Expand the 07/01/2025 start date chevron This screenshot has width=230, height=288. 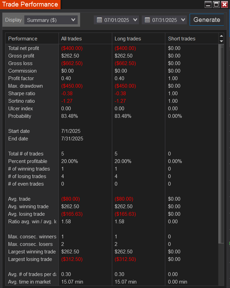pos(135,20)
